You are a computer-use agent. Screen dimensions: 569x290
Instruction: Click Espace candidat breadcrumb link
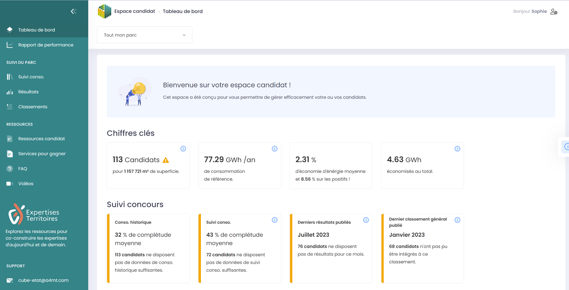click(x=135, y=11)
